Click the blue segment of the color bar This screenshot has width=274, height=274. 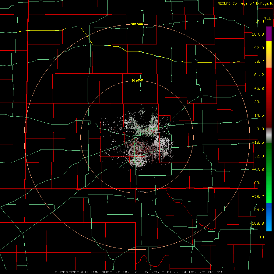[269, 217]
